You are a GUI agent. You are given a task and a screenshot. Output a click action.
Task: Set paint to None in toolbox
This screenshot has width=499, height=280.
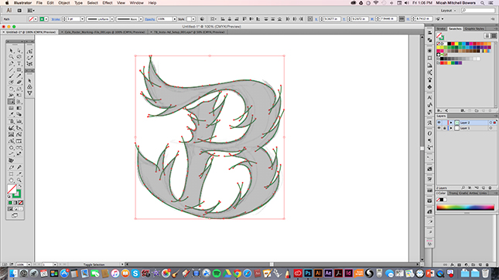coord(20,203)
